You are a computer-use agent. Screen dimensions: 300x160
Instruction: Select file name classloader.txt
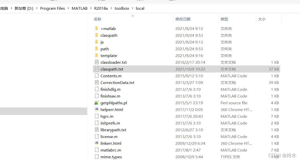click(x=114, y=62)
